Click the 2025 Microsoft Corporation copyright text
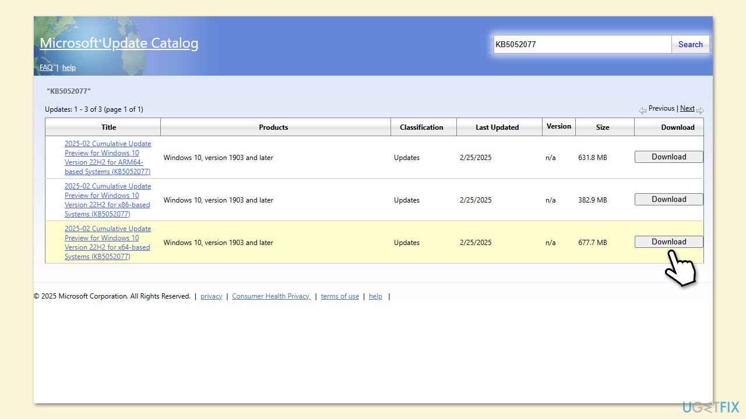The image size is (746, 419). [x=112, y=296]
